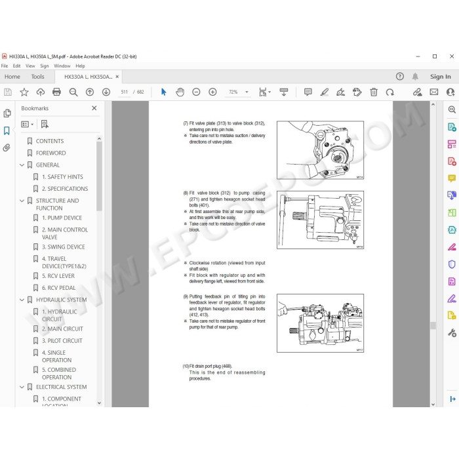Open the File menu
The image size is (459, 459).
tap(5, 66)
